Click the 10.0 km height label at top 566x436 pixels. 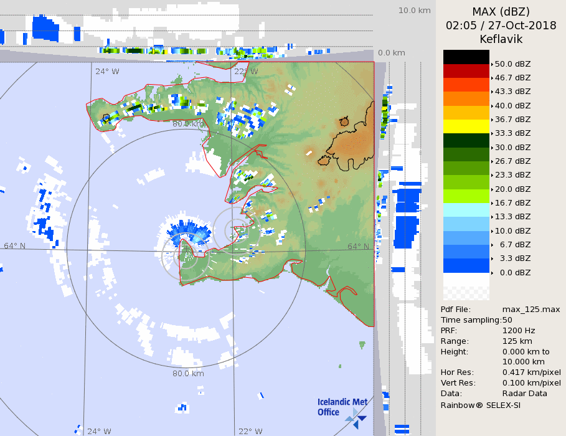click(415, 11)
